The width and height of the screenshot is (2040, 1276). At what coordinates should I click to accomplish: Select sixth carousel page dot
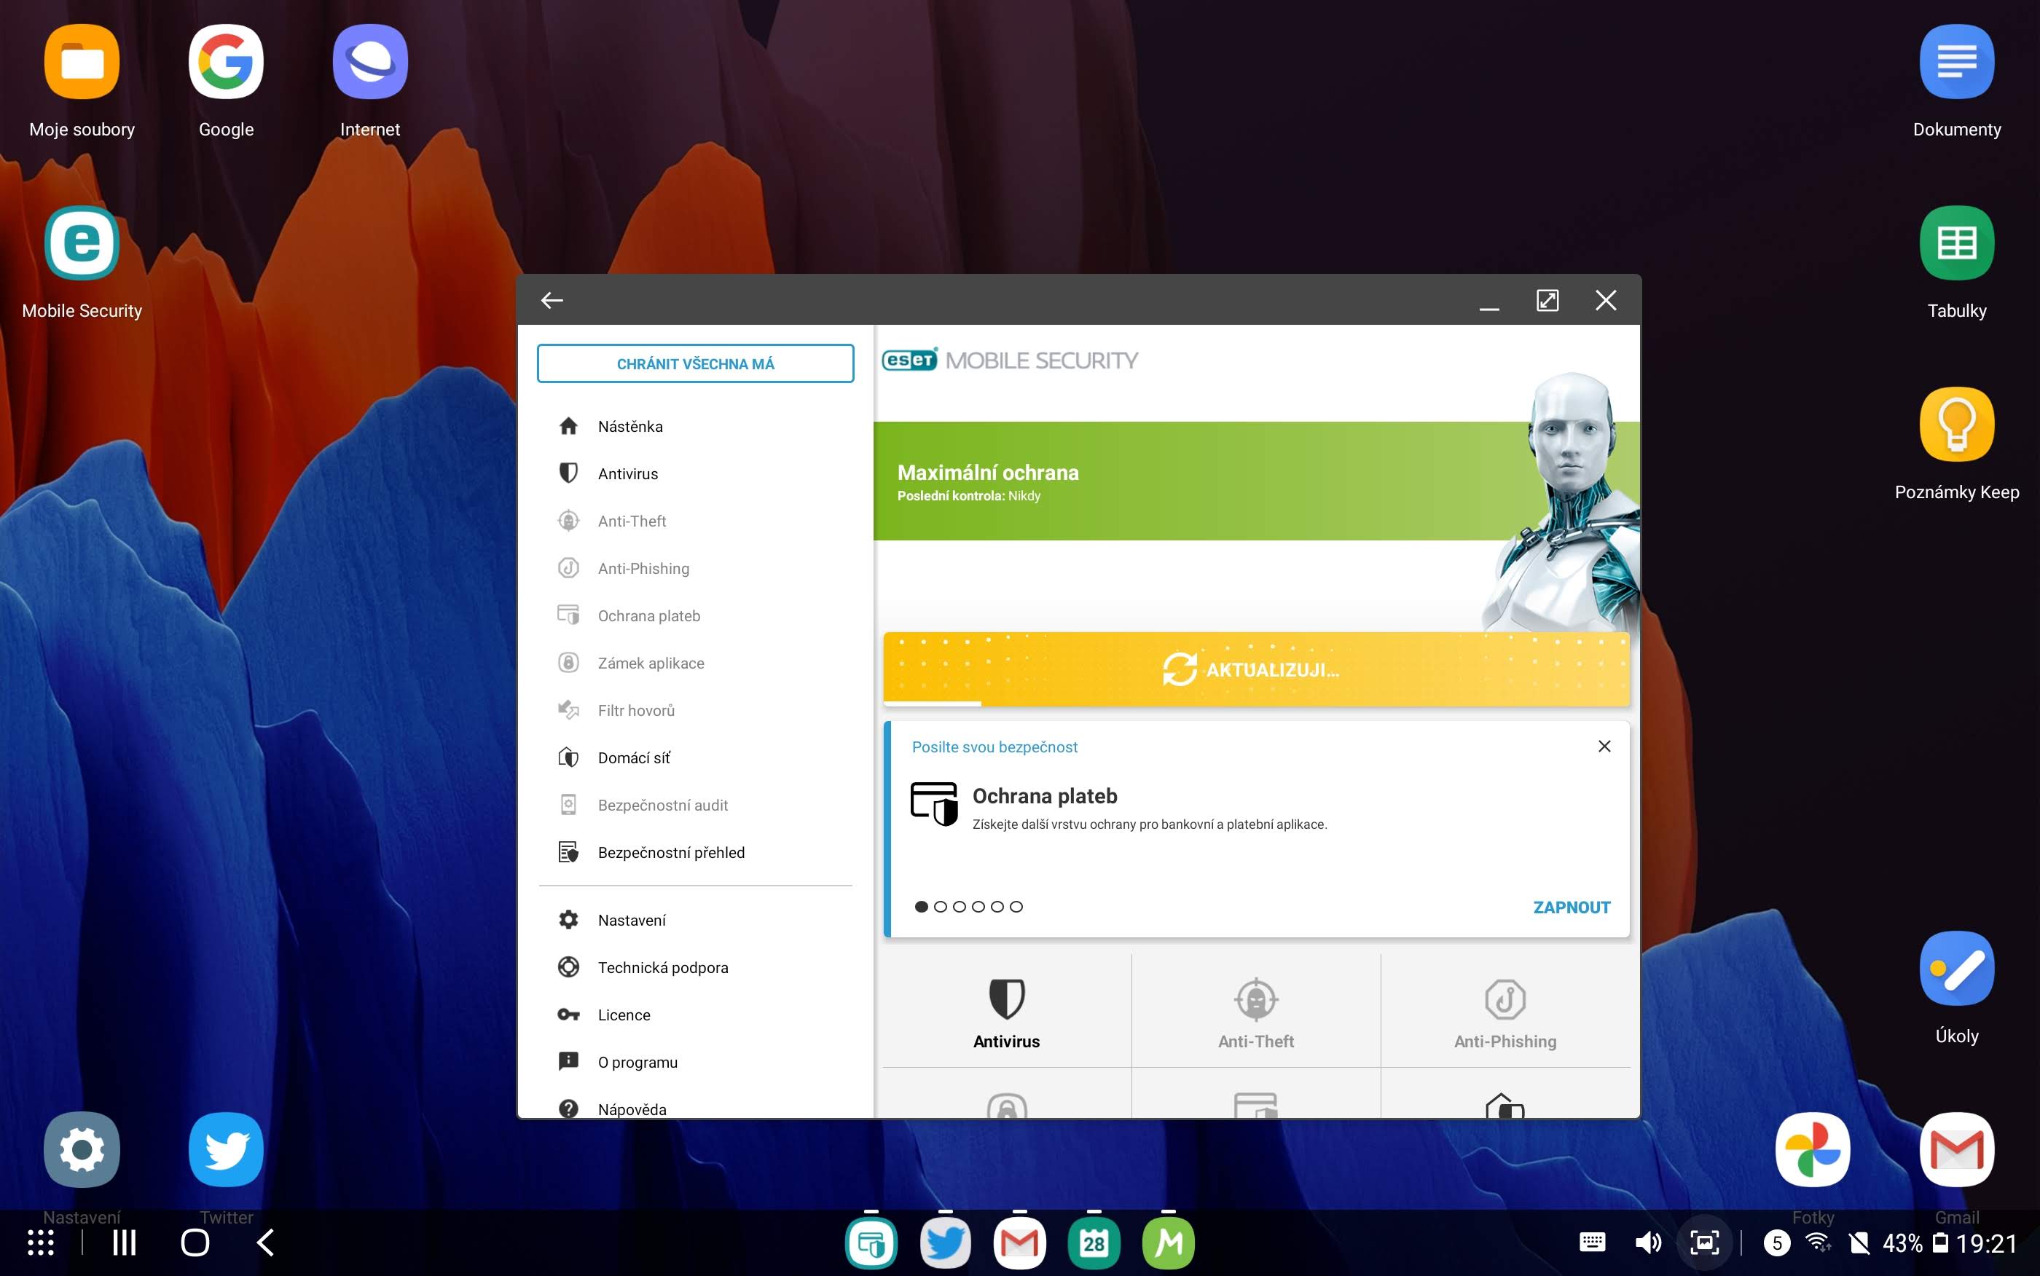tap(1016, 906)
